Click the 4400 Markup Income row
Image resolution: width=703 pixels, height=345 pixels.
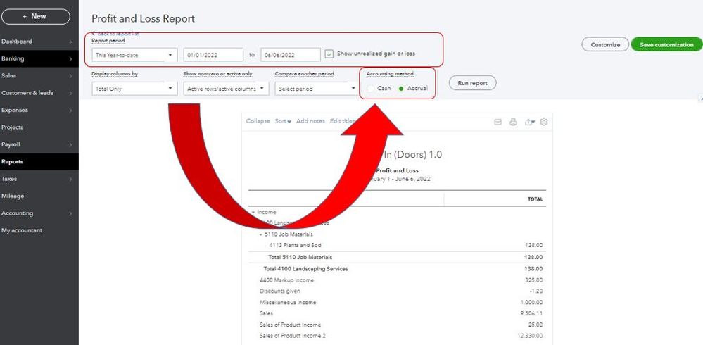397,280
